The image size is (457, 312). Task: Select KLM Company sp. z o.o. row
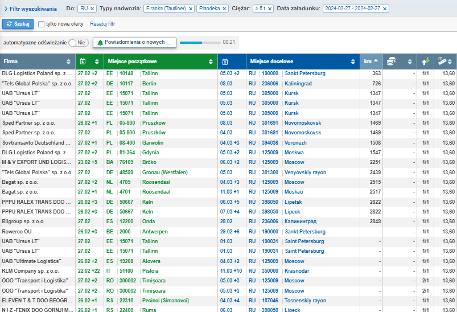click(x=30, y=271)
